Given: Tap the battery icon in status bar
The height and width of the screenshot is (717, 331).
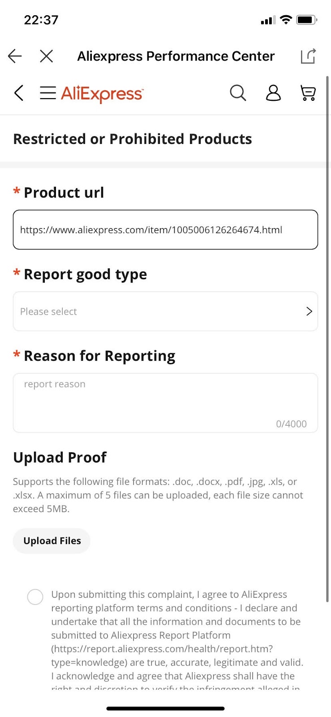Looking at the screenshot, I should click(307, 20).
